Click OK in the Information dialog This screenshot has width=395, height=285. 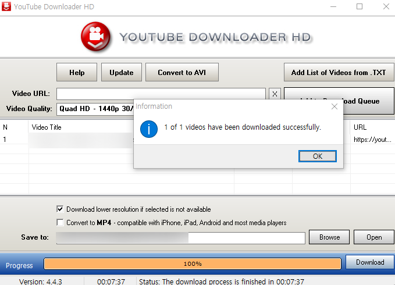[x=318, y=156]
